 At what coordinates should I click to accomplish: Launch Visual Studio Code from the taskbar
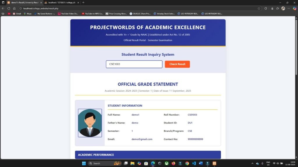point(194,163)
